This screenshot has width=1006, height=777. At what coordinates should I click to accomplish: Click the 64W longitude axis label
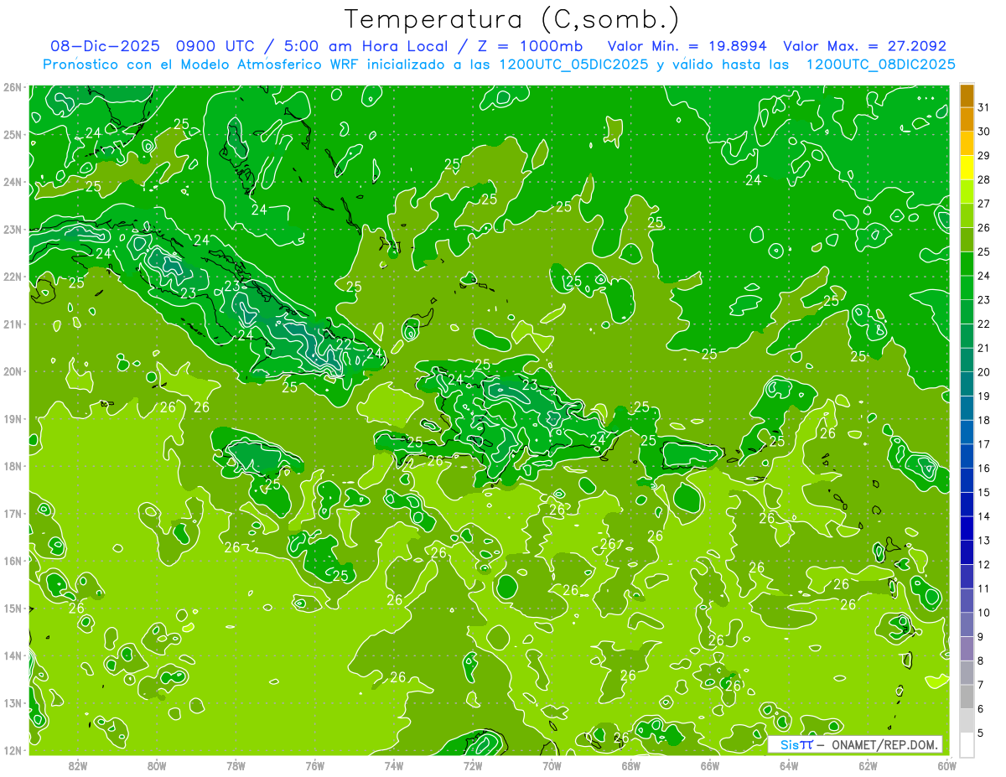(x=789, y=764)
